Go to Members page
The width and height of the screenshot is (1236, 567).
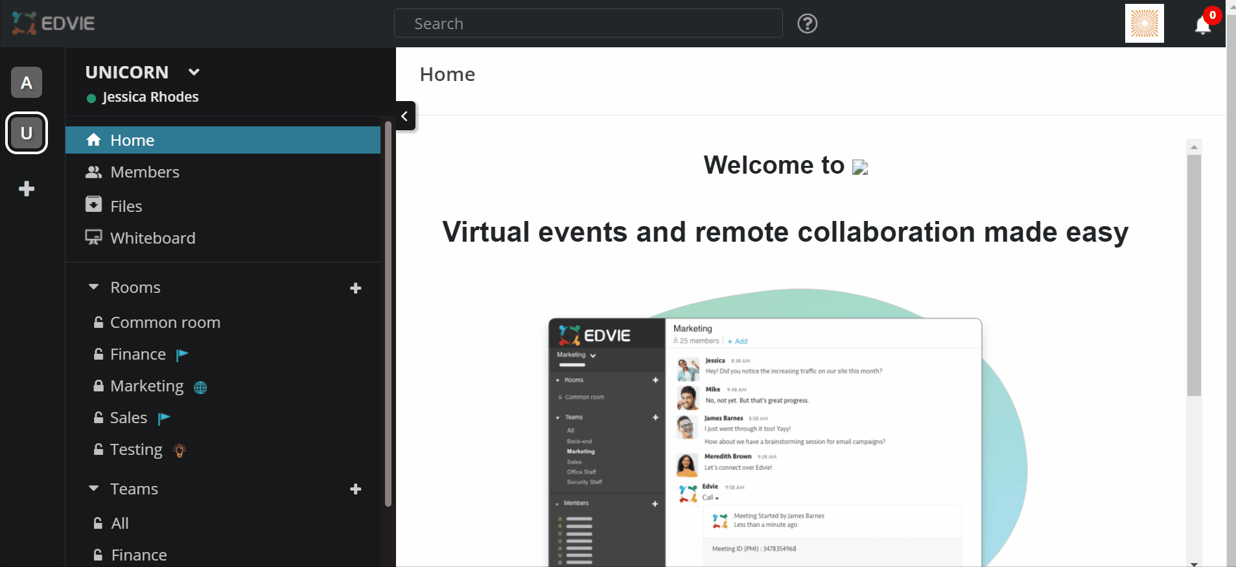(x=145, y=172)
